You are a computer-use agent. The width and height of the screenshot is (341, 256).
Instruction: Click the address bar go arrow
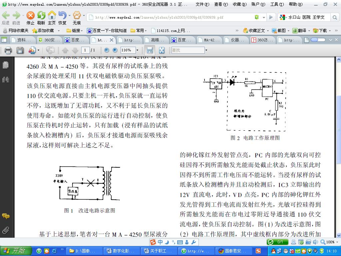(x=271, y=17)
